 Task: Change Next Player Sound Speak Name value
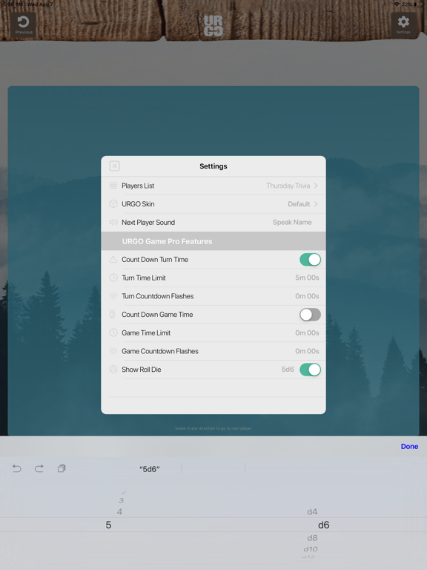pyautogui.click(x=292, y=222)
